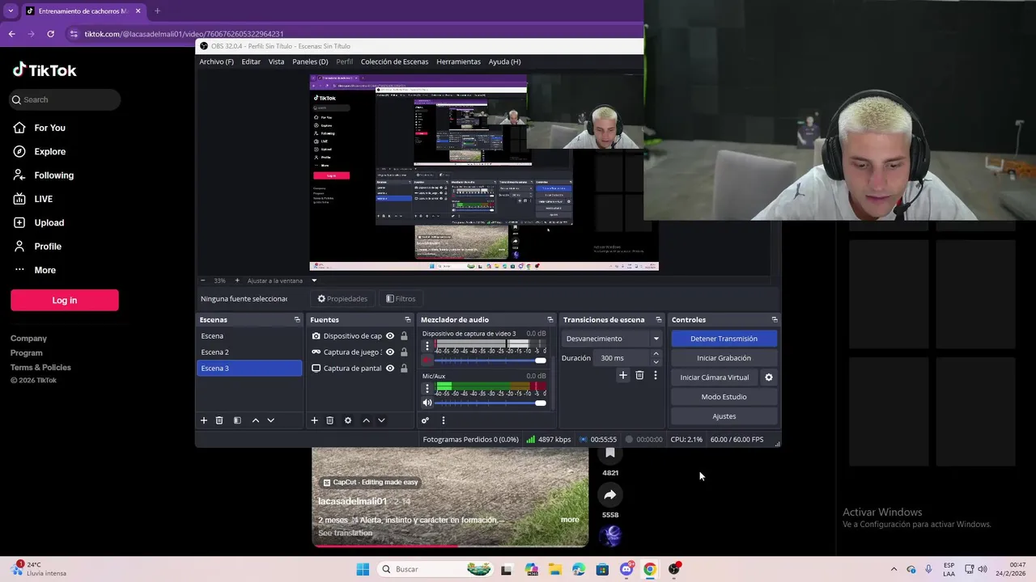Delete selected source with Fuentes trash icon
Image resolution: width=1036 pixels, height=582 pixels.
tap(329, 420)
